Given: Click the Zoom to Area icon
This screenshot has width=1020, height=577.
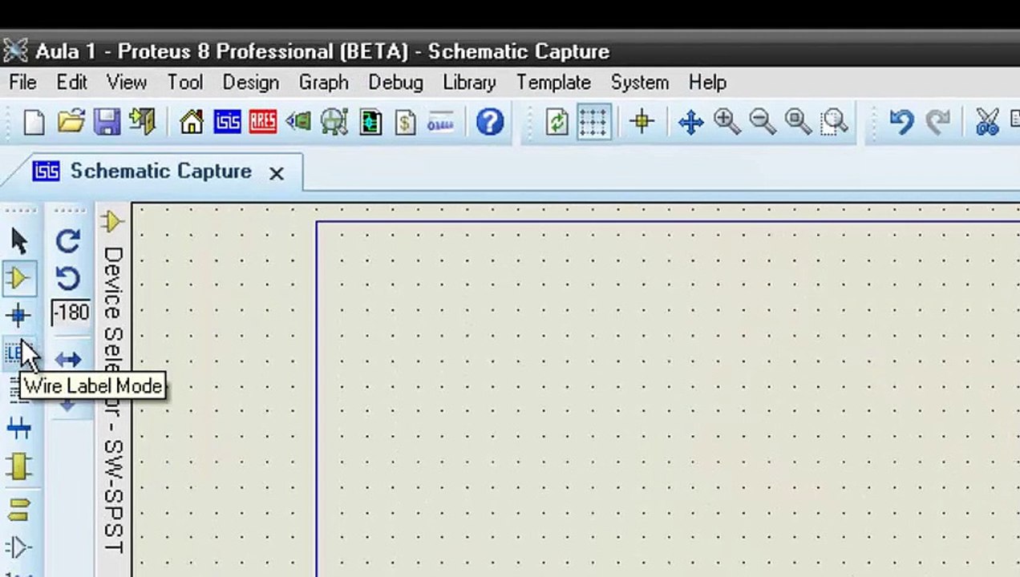Looking at the screenshot, I should 834,123.
